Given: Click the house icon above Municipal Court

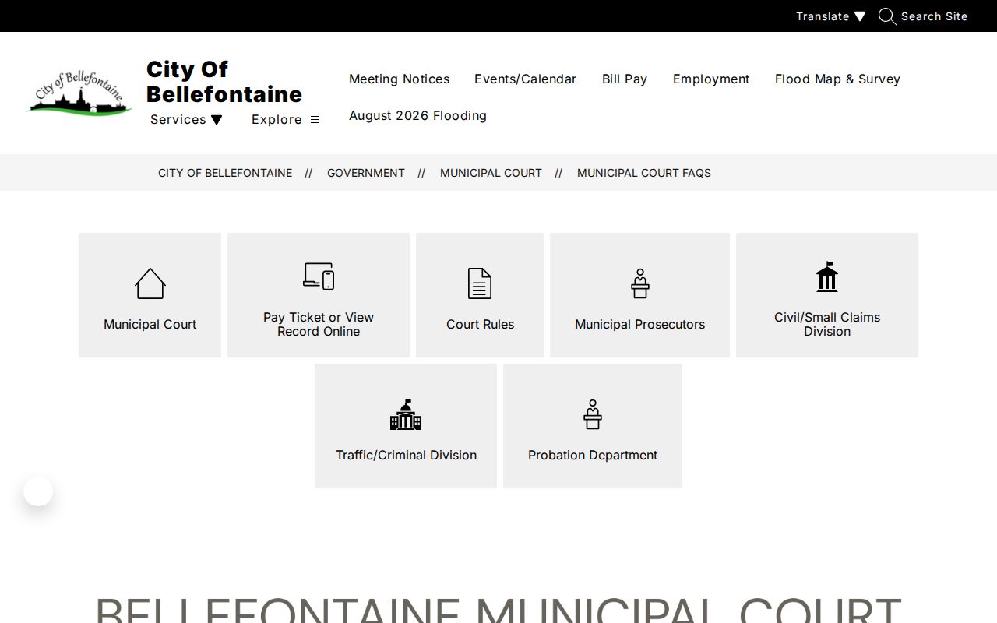Looking at the screenshot, I should pos(150,283).
